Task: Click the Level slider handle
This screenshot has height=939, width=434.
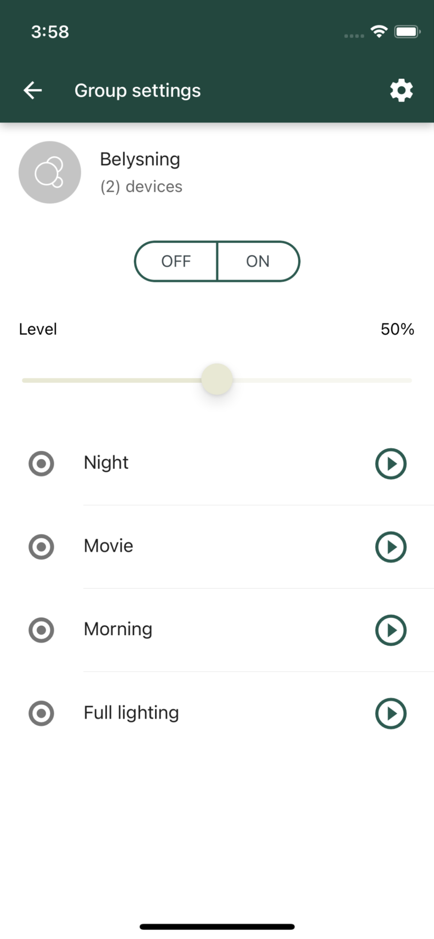Action: (x=217, y=379)
